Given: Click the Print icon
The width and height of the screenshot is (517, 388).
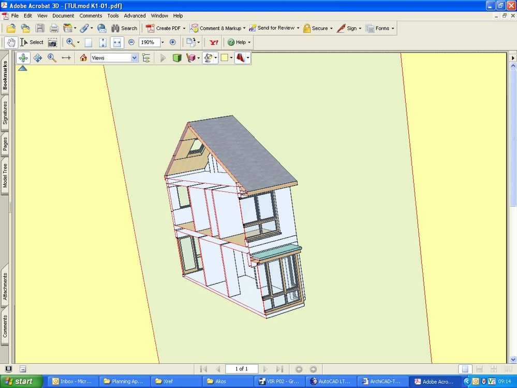Looking at the screenshot, I should coord(54,28).
